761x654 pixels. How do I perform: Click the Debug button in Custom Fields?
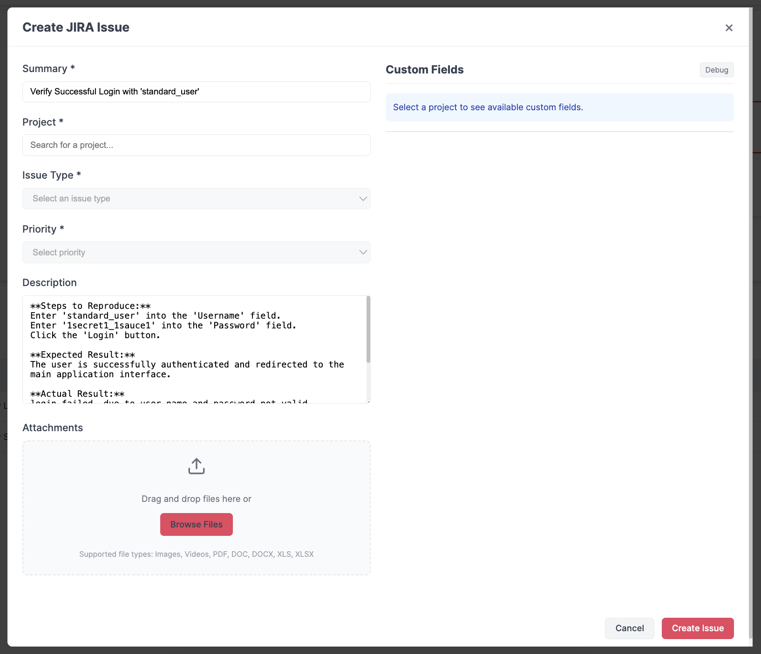[717, 70]
